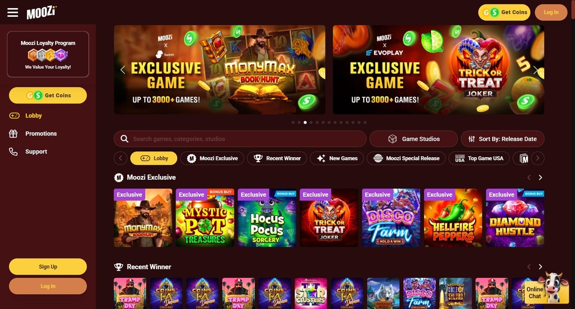Viewport: 575px width, 309px height.
Task: Select the third carousel pagination dot
Action: 305,123
